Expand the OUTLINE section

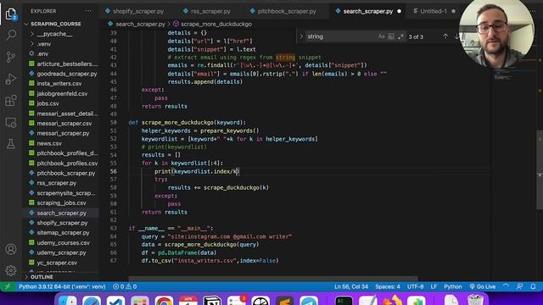pos(42,277)
